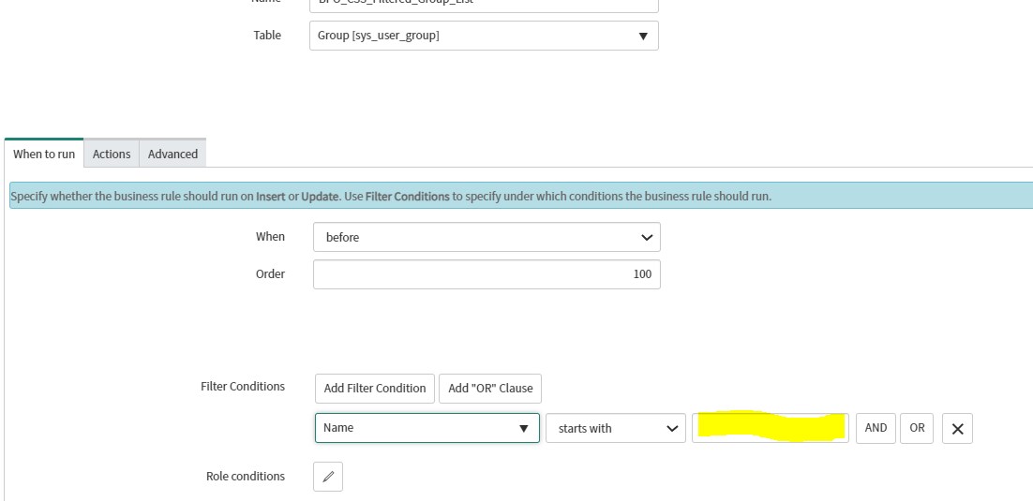Image resolution: width=1033 pixels, height=501 pixels.
Task: Focus the business rule Name input field
Action: 484,4
